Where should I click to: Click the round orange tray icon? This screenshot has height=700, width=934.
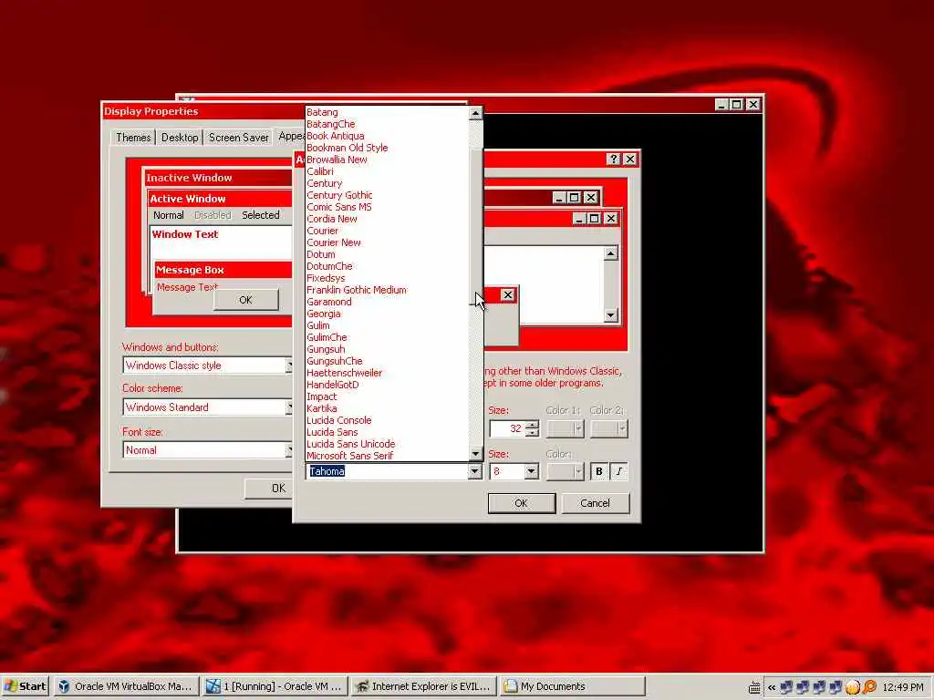(853, 687)
